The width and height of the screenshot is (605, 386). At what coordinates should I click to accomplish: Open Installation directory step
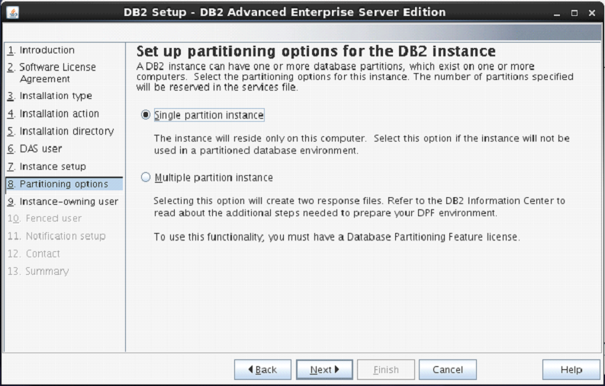click(x=66, y=131)
